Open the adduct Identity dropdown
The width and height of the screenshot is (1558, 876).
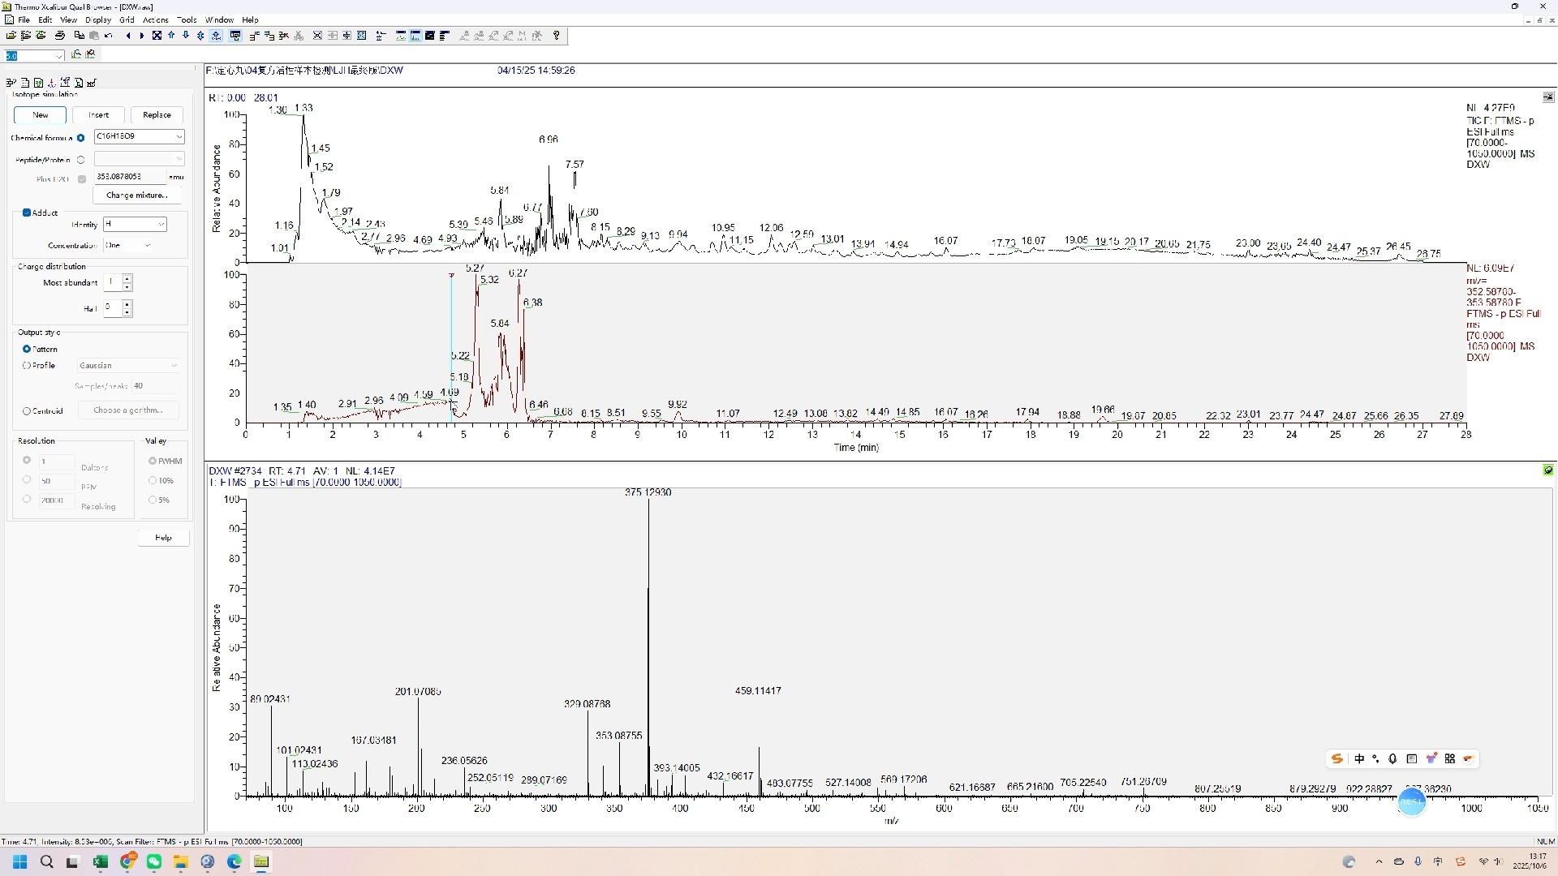click(161, 225)
